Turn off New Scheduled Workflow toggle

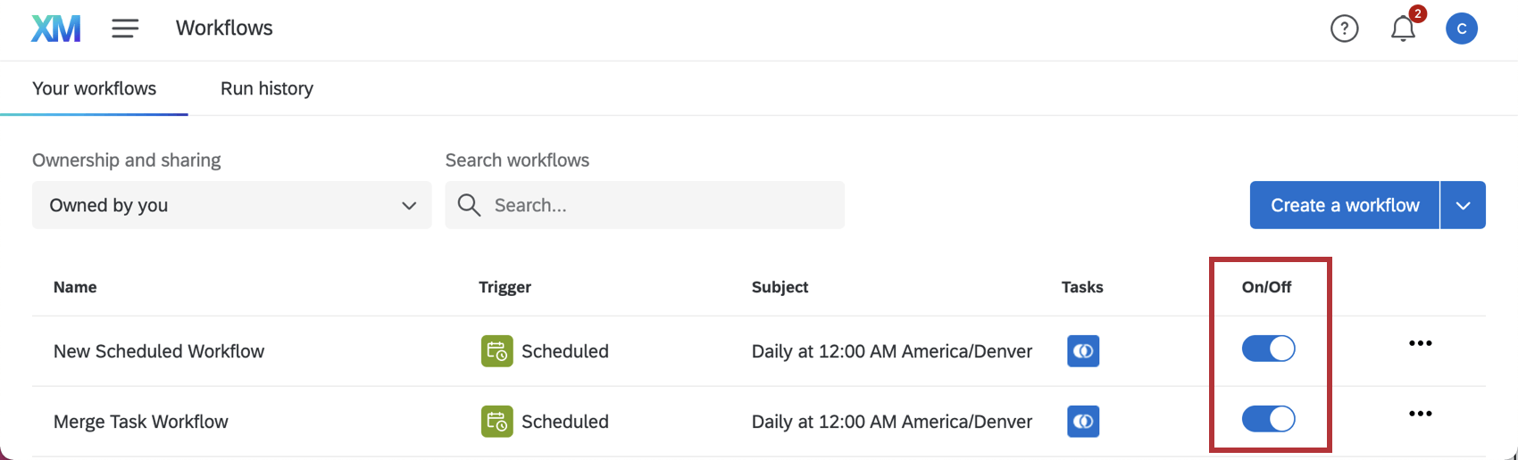pyautogui.click(x=1268, y=349)
